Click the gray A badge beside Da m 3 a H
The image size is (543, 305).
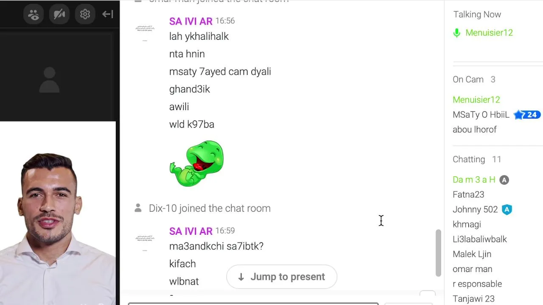504,180
